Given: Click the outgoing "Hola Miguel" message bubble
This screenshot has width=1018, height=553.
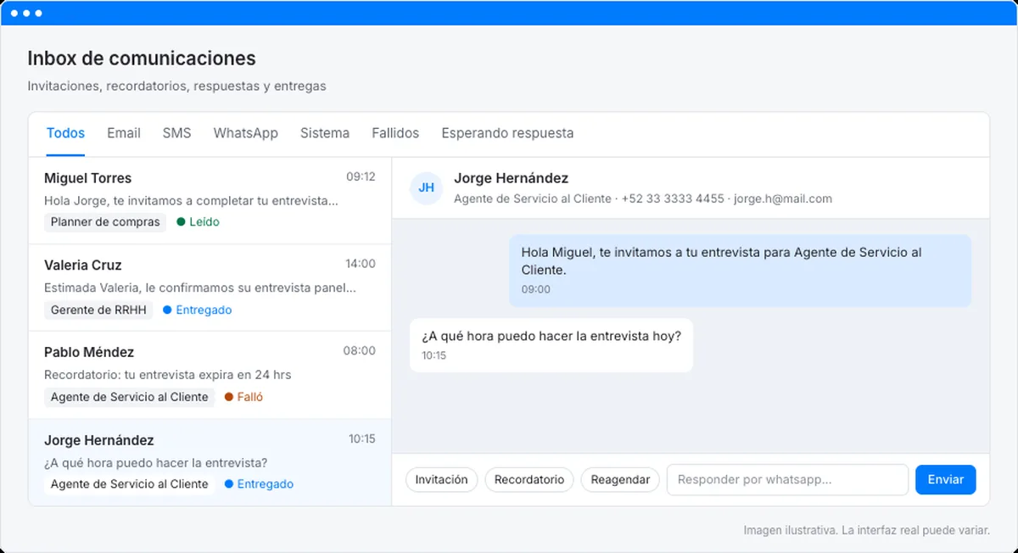Looking at the screenshot, I should point(741,271).
